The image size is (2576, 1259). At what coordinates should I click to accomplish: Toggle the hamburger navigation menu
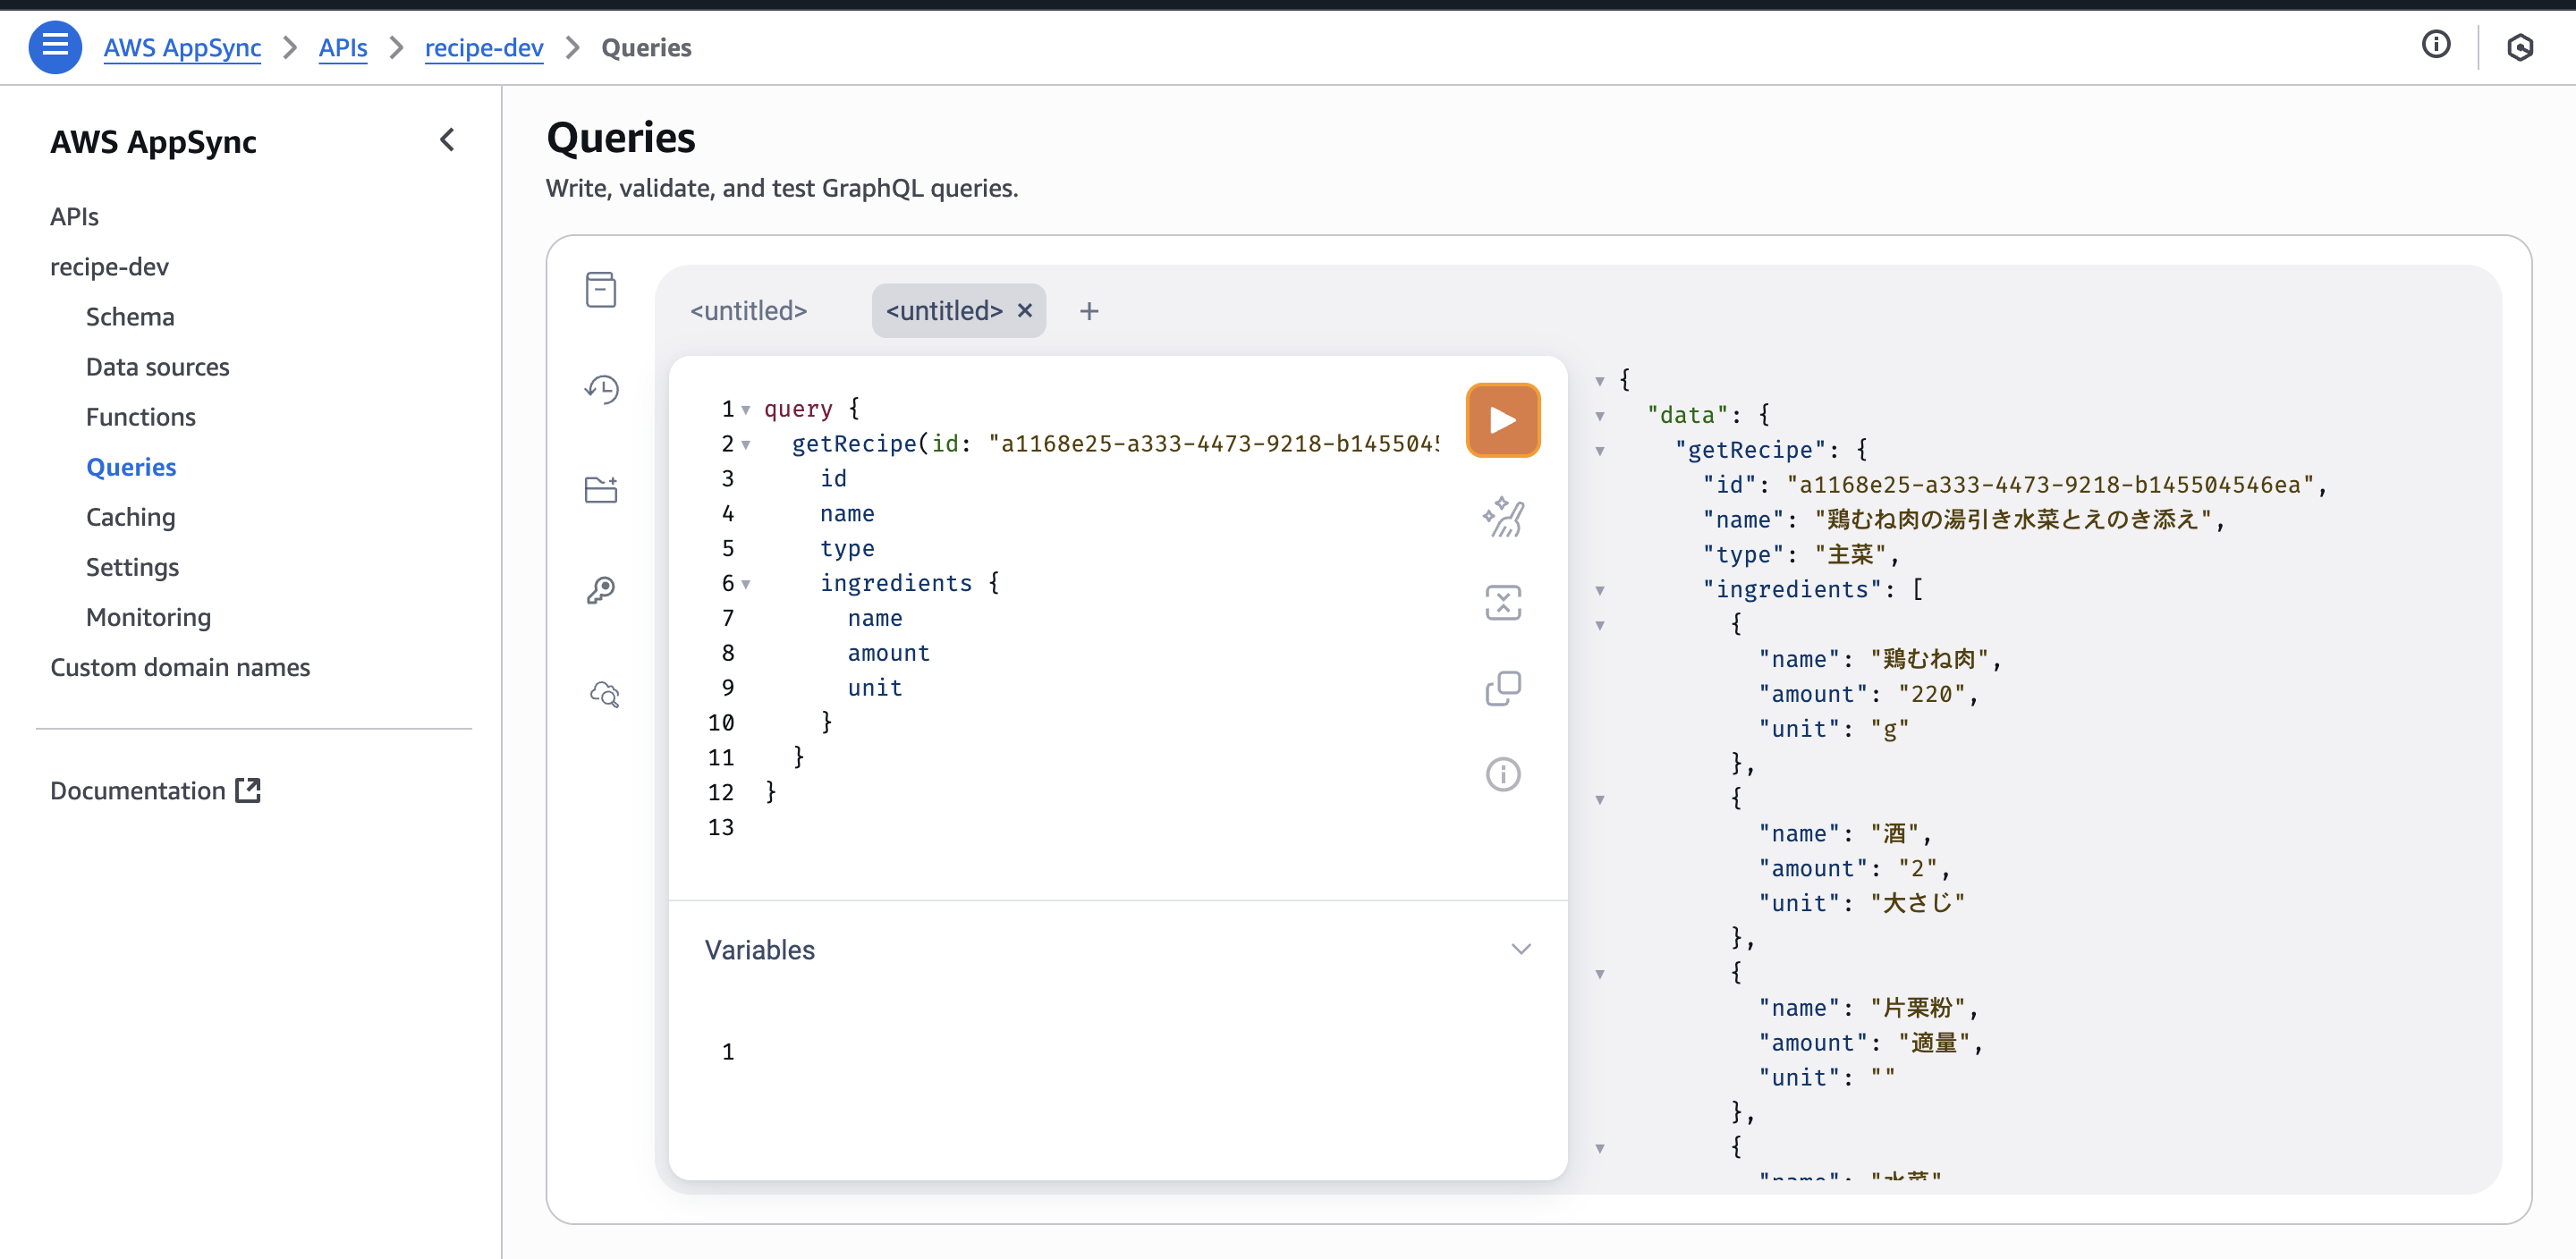click(55, 47)
